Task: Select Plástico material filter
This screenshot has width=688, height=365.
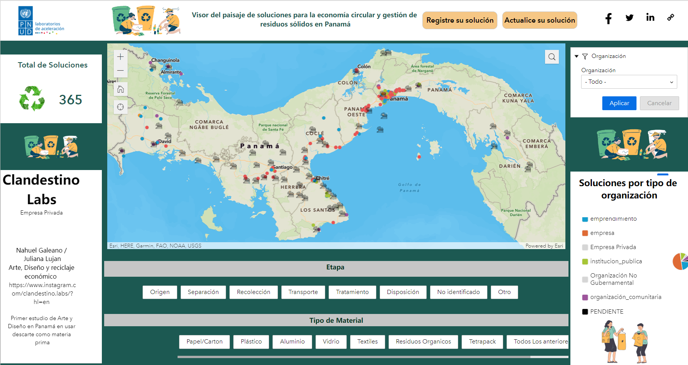Action: pos(251,342)
